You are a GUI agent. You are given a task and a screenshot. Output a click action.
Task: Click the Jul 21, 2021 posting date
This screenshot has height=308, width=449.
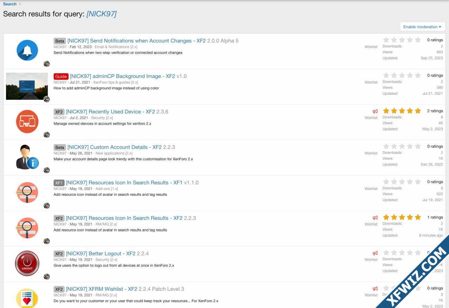click(80, 82)
